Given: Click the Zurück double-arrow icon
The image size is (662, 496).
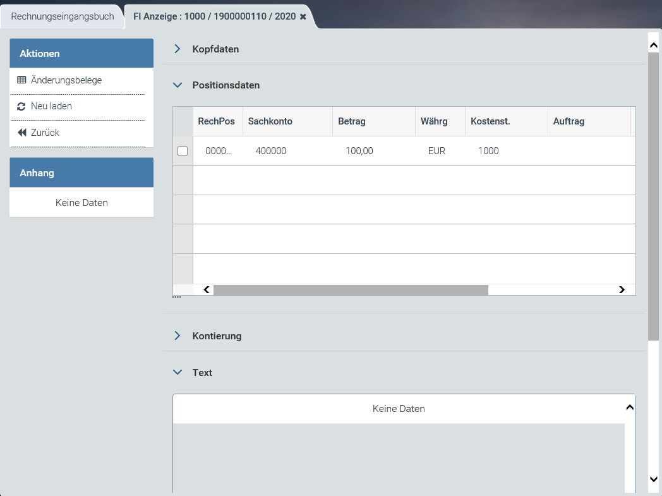Looking at the screenshot, I should point(21,133).
